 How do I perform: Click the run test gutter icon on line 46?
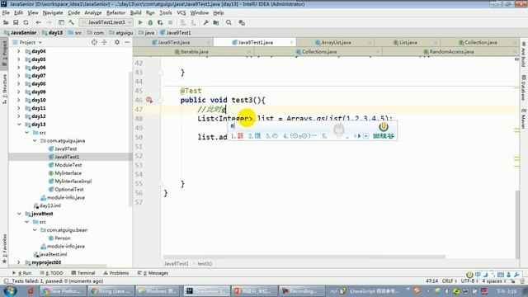(x=149, y=100)
